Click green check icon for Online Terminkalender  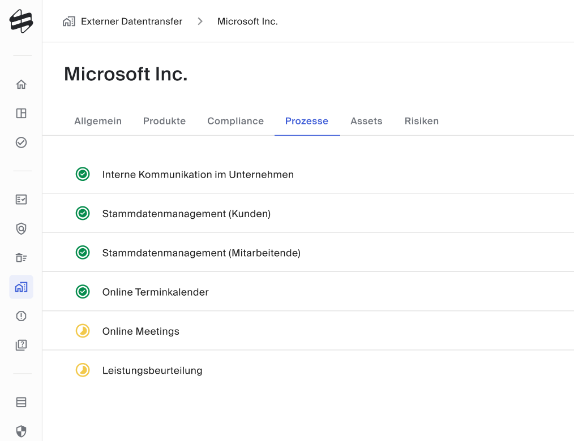click(x=83, y=292)
